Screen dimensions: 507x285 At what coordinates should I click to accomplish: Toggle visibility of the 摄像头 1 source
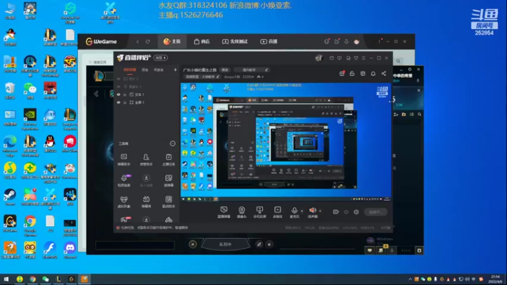(x=119, y=87)
